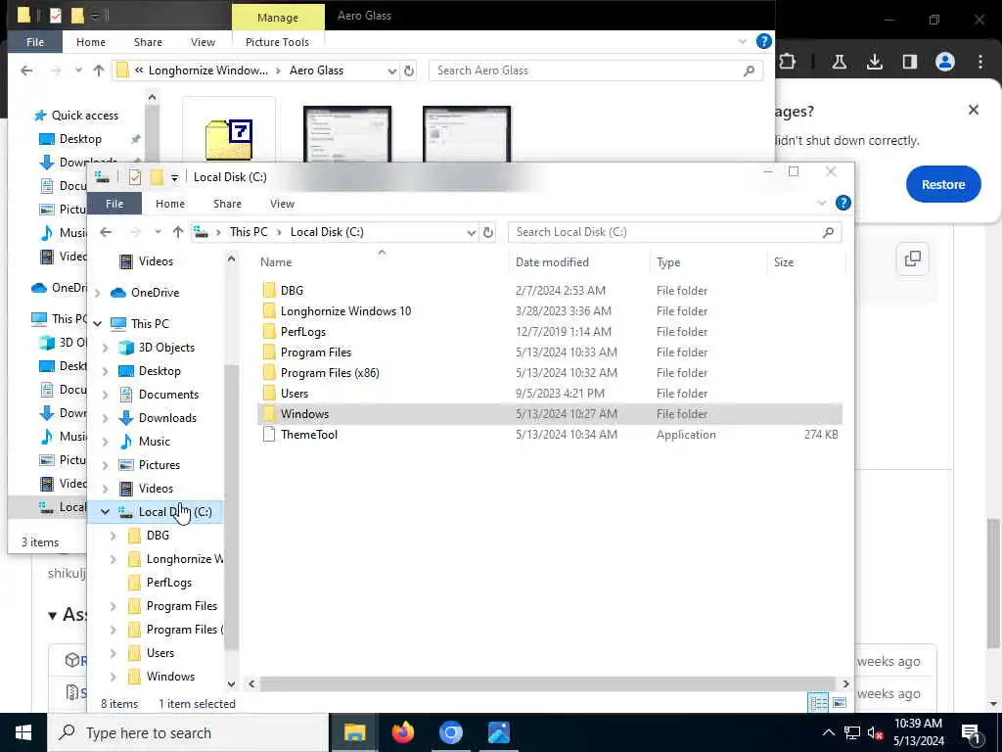Expand Documents tree node

point(106,395)
